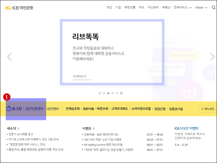Screen dimensions: 217x163
Task: Open the 전문가 상시채용 공고 notice
Action: 21,134
